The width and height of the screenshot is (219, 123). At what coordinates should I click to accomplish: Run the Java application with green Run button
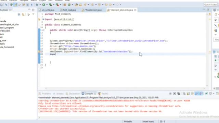tap(44, 5)
